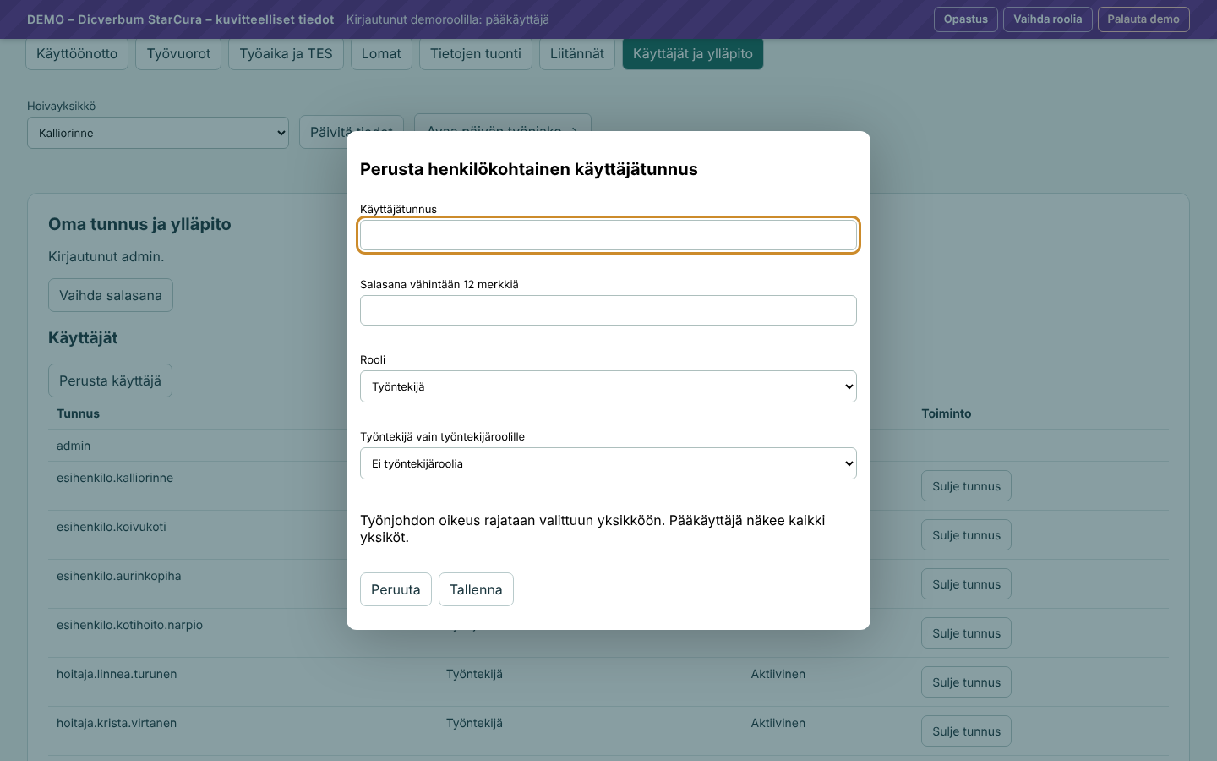Click Sulje tunnus for esihenkilo.kotihoito.narpio

point(966,633)
